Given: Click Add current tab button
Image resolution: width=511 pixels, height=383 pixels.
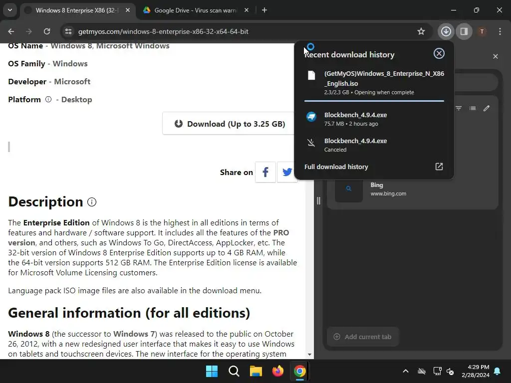Looking at the screenshot, I should pyautogui.click(x=363, y=337).
